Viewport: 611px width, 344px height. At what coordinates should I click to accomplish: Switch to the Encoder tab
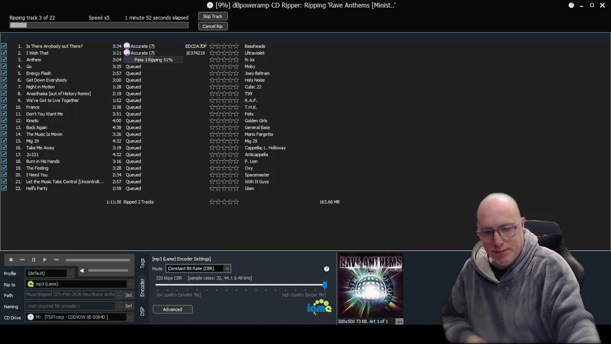(142, 288)
